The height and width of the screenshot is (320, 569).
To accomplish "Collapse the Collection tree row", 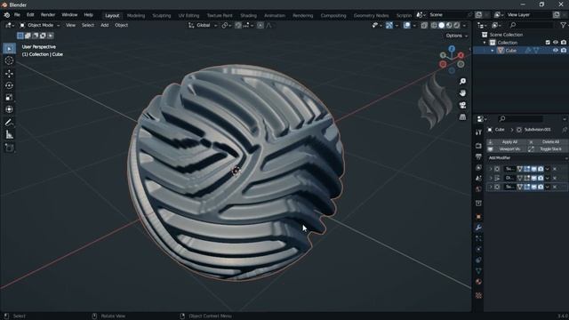I will pos(485,43).
